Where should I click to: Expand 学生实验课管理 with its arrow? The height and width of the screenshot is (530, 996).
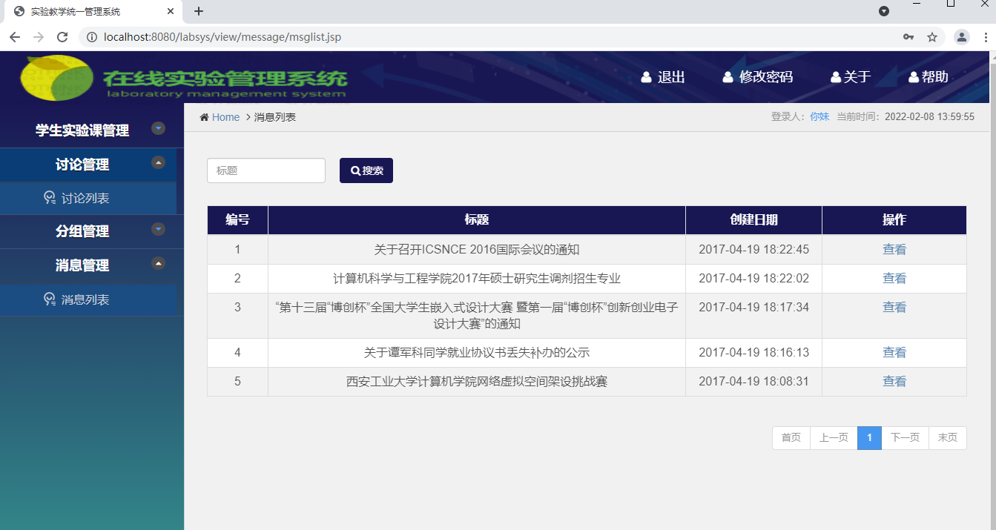(158, 128)
